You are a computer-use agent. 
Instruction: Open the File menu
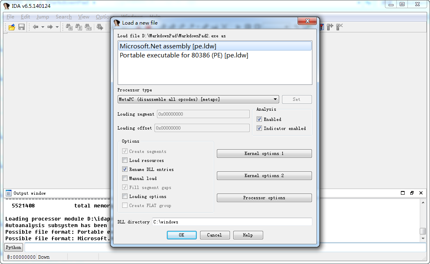(10, 17)
